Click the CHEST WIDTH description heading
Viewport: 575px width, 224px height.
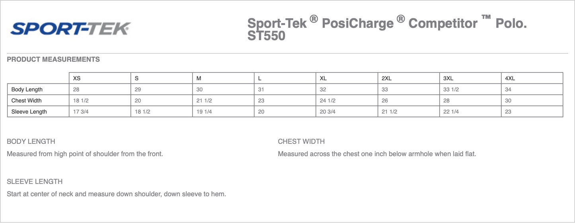tap(301, 142)
